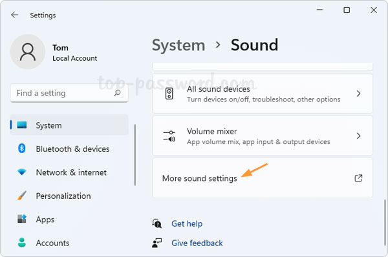Screen dimensions: 388x257
Task: Open More sound settings
Action: [263, 178]
